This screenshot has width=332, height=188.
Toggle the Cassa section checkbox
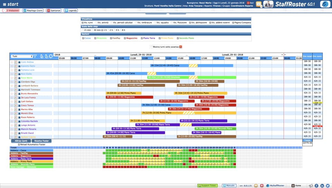(x=83, y=38)
